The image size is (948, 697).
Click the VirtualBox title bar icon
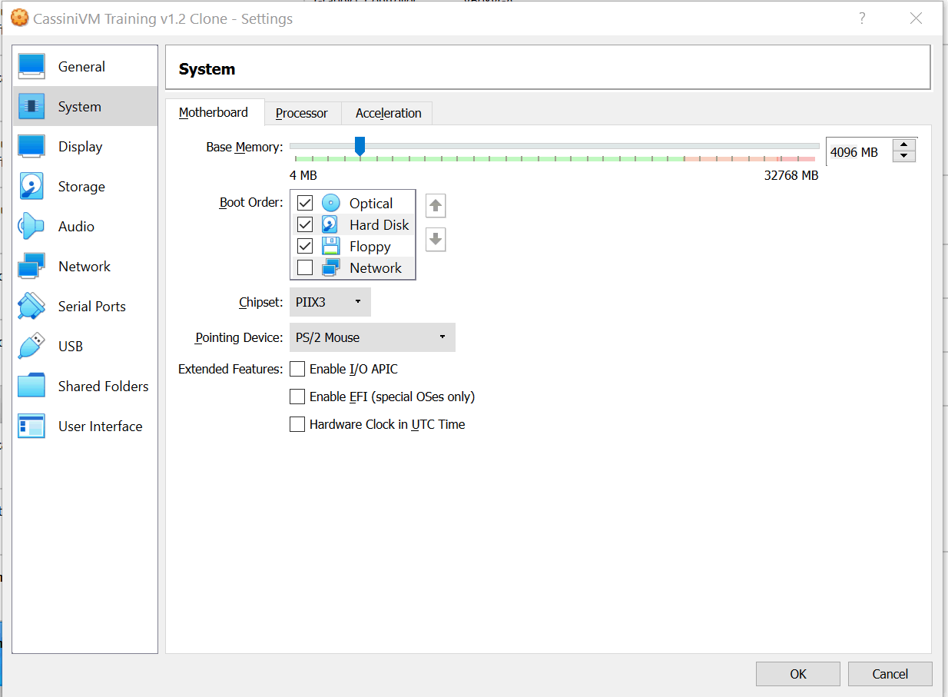(20, 18)
